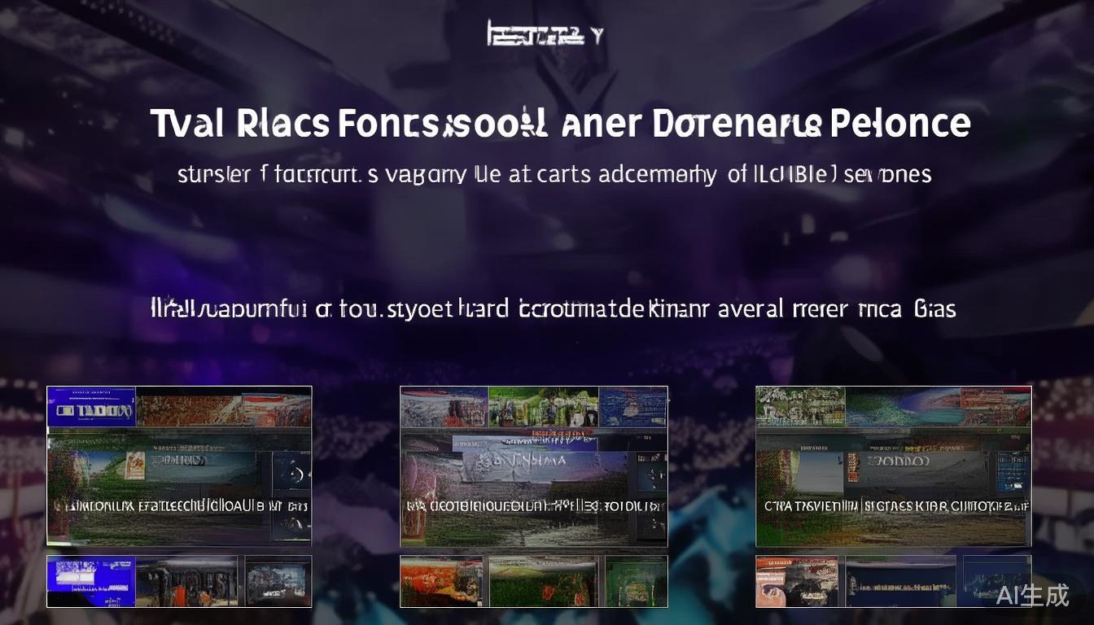Open the green garden top thumbnail in center panel
Image resolution: width=1094 pixels, height=625 pixels.
(543, 406)
